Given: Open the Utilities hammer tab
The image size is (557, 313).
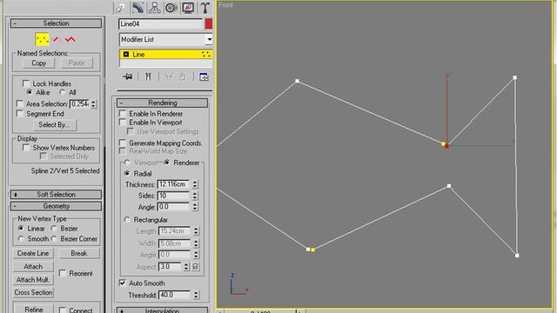Looking at the screenshot, I should pos(205,8).
